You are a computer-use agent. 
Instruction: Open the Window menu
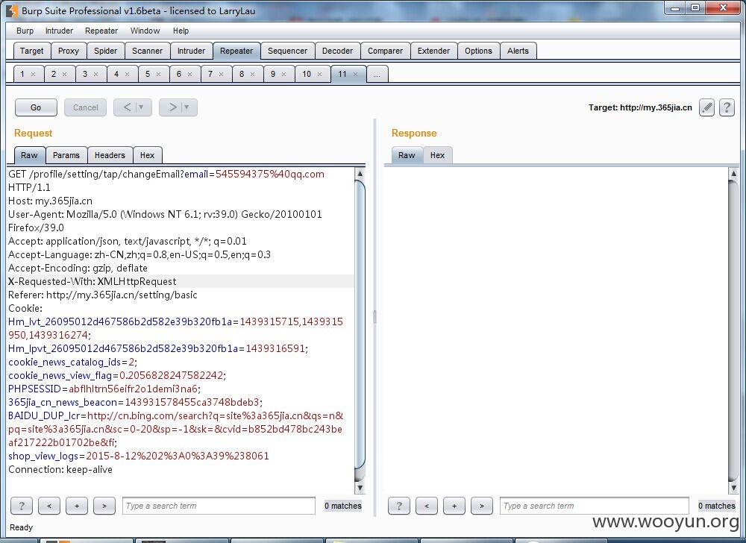(x=145, y=31)
